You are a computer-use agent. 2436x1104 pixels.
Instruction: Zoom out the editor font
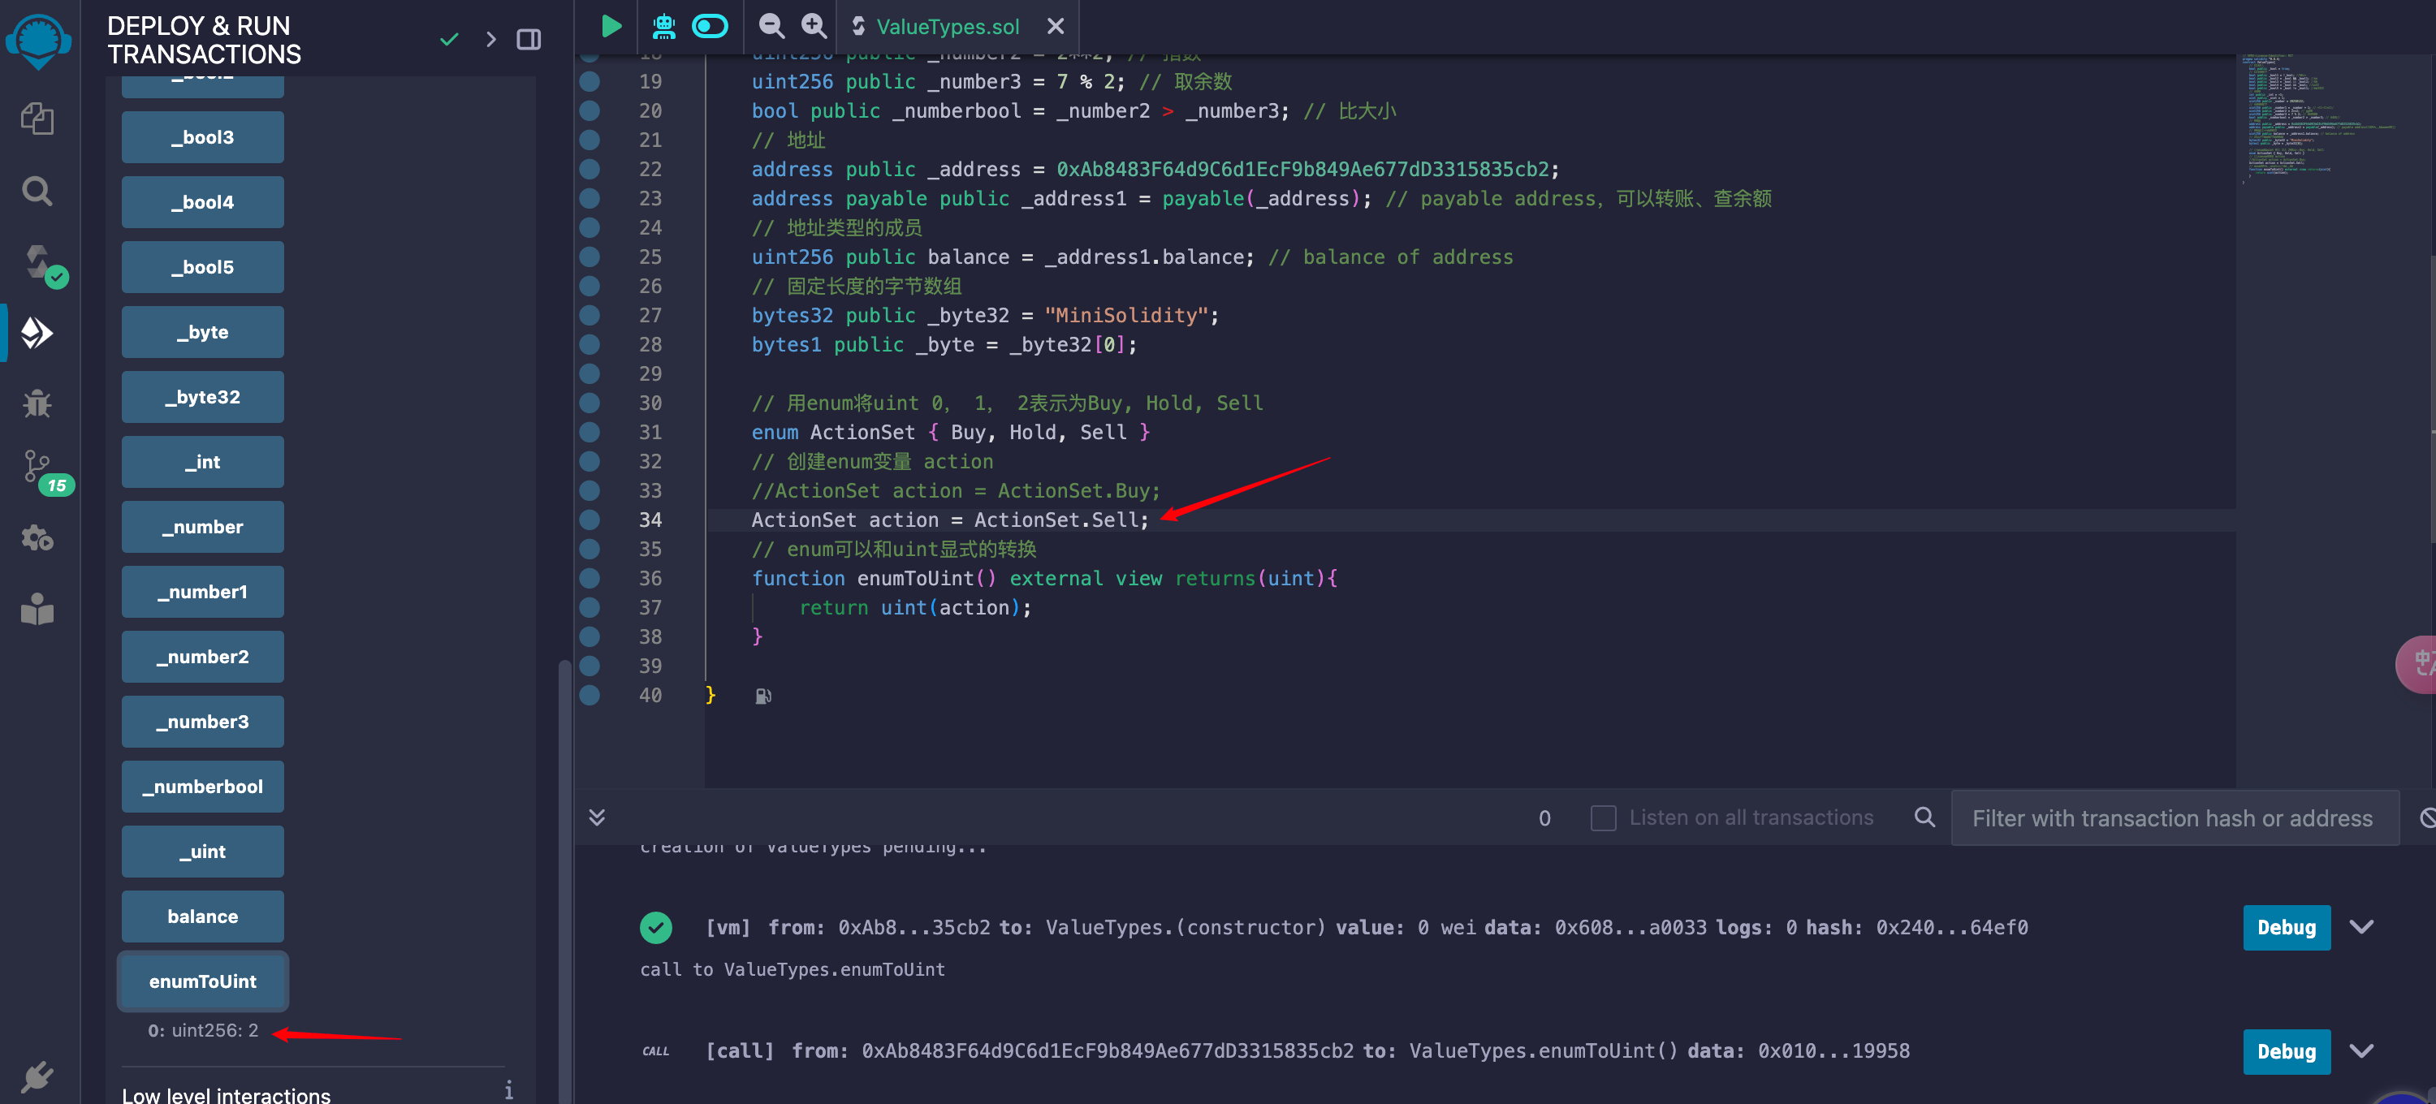click(771, 27)
